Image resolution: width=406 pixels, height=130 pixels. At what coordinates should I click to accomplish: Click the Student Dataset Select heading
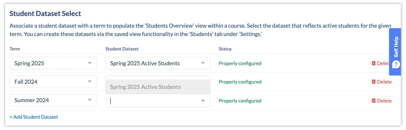tap(45, 14)
